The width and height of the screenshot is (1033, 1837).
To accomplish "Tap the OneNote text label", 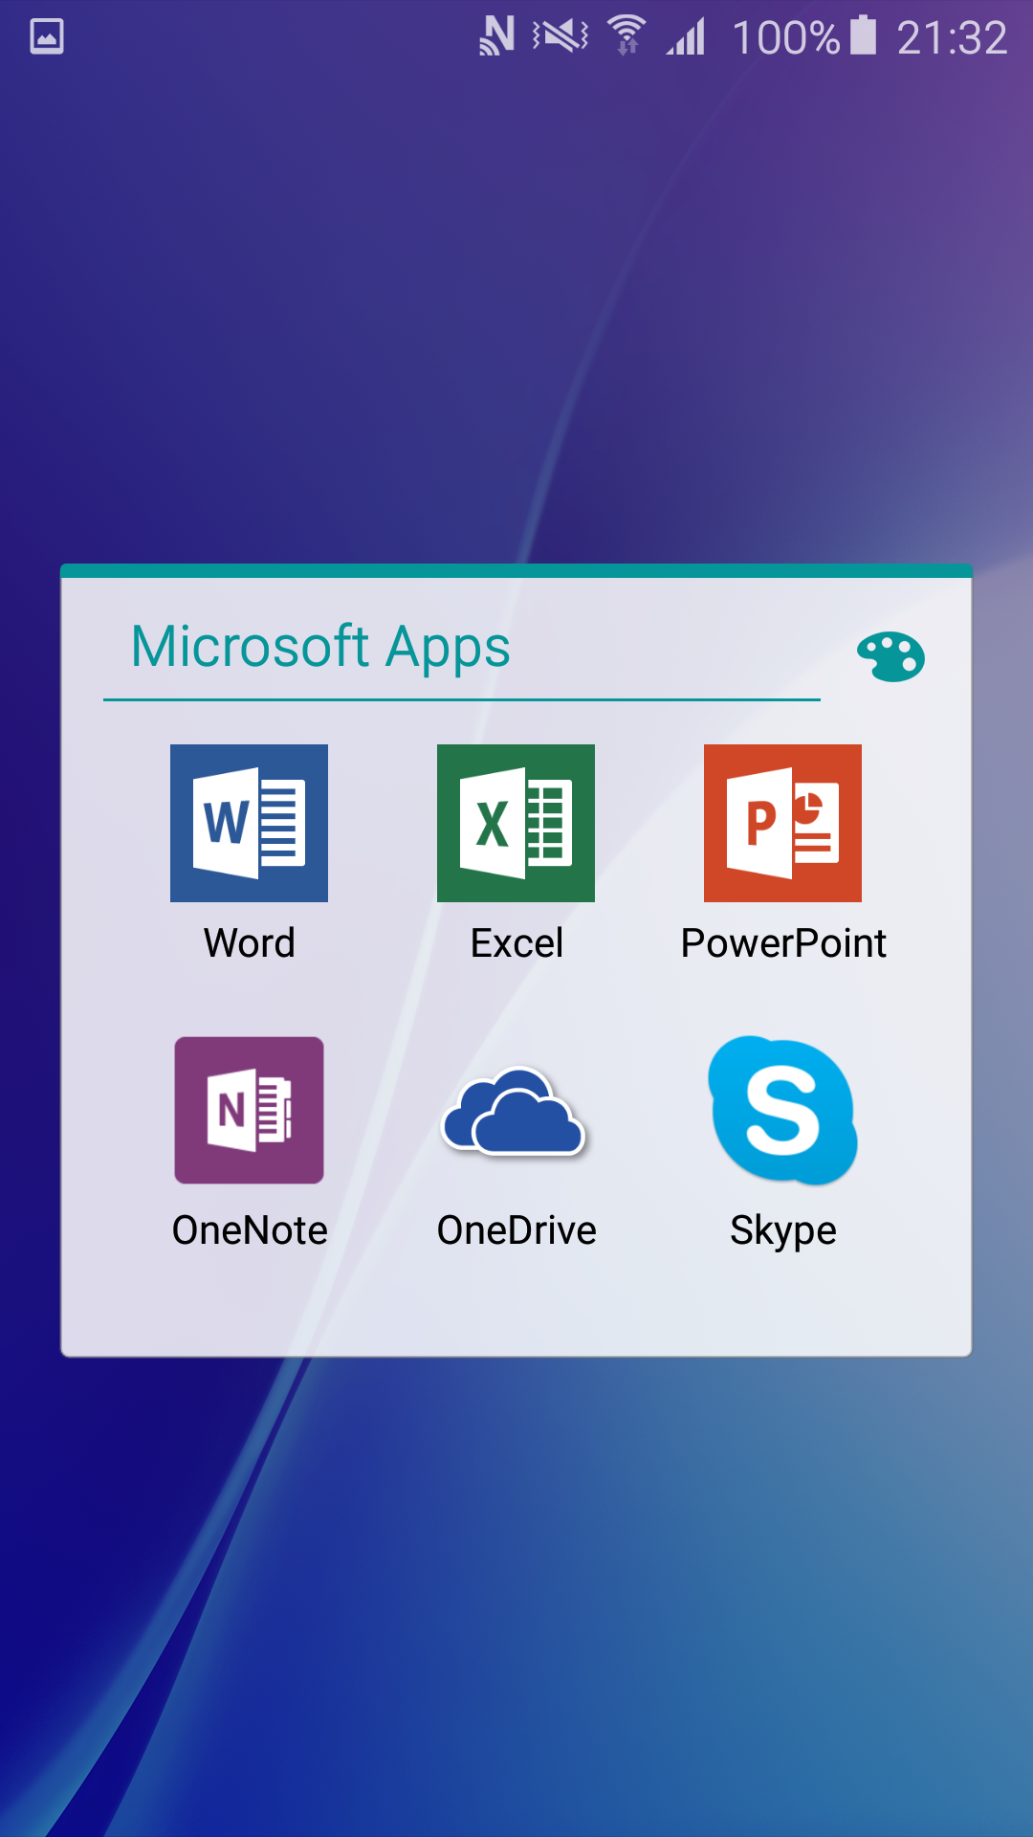I will pyautogui.click(x=250, y=1230).
